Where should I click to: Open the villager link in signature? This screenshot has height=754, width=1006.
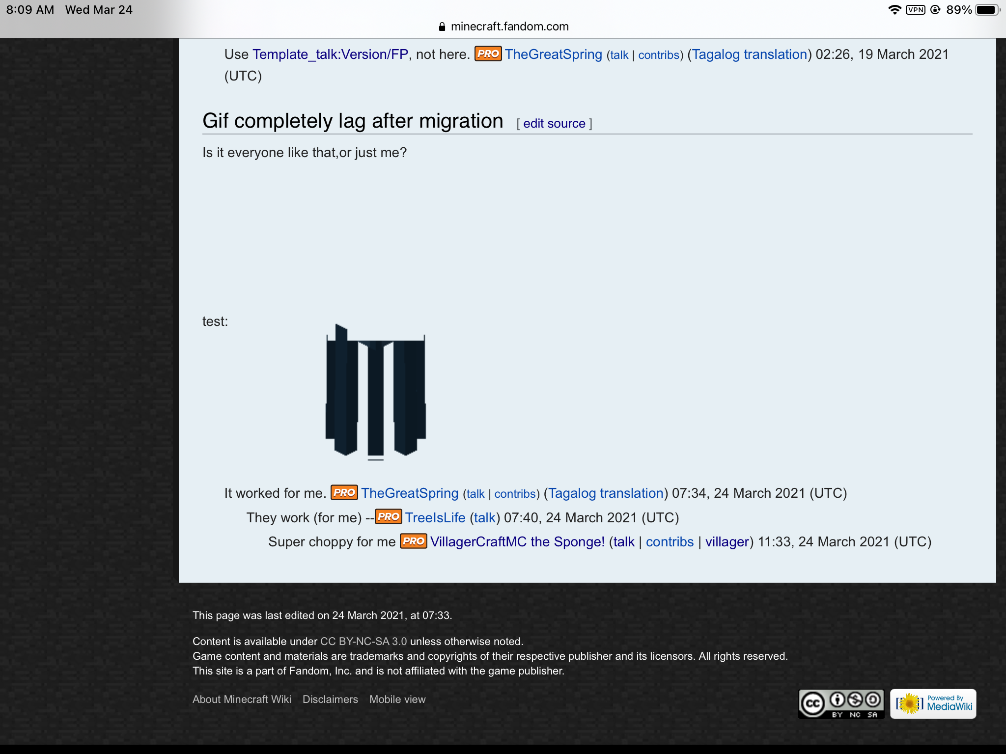727,541
